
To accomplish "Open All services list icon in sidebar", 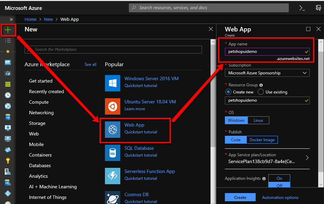I will (8, 41).
